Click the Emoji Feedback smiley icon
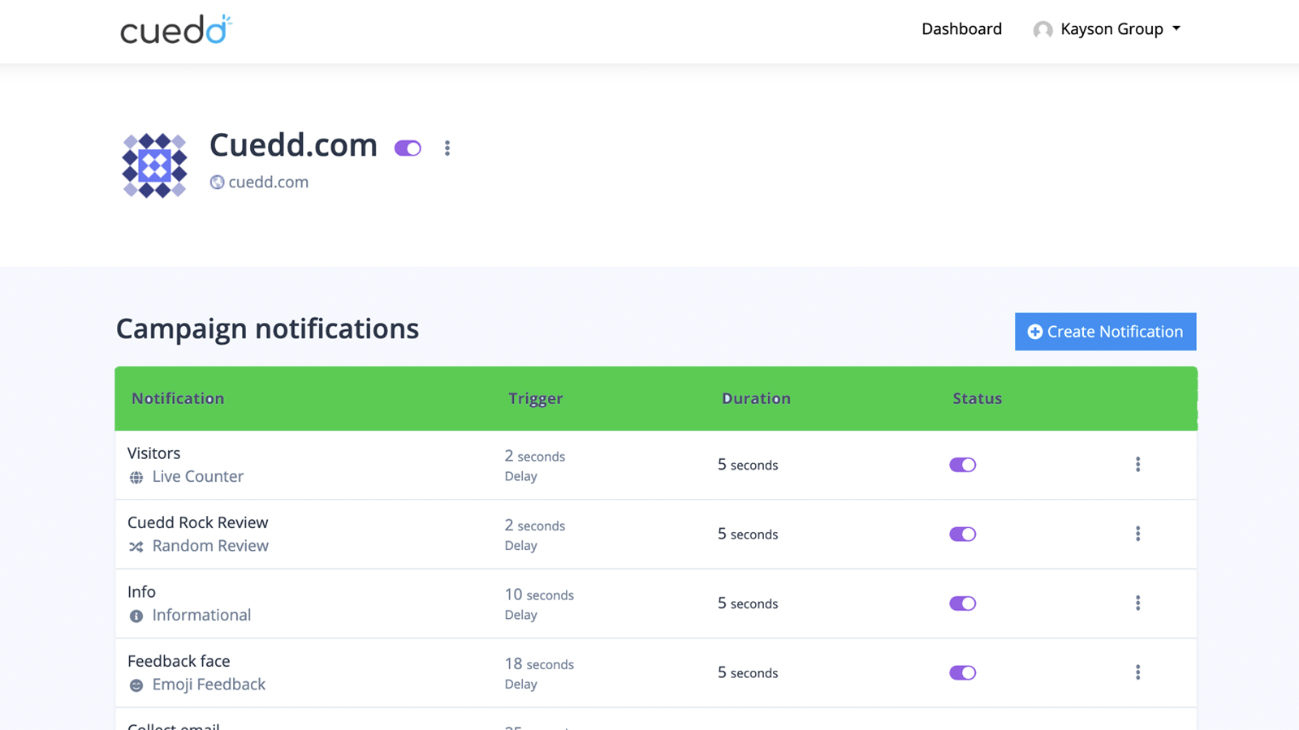1299x730 pixels. pyautogui.click(x=136, y=685)
